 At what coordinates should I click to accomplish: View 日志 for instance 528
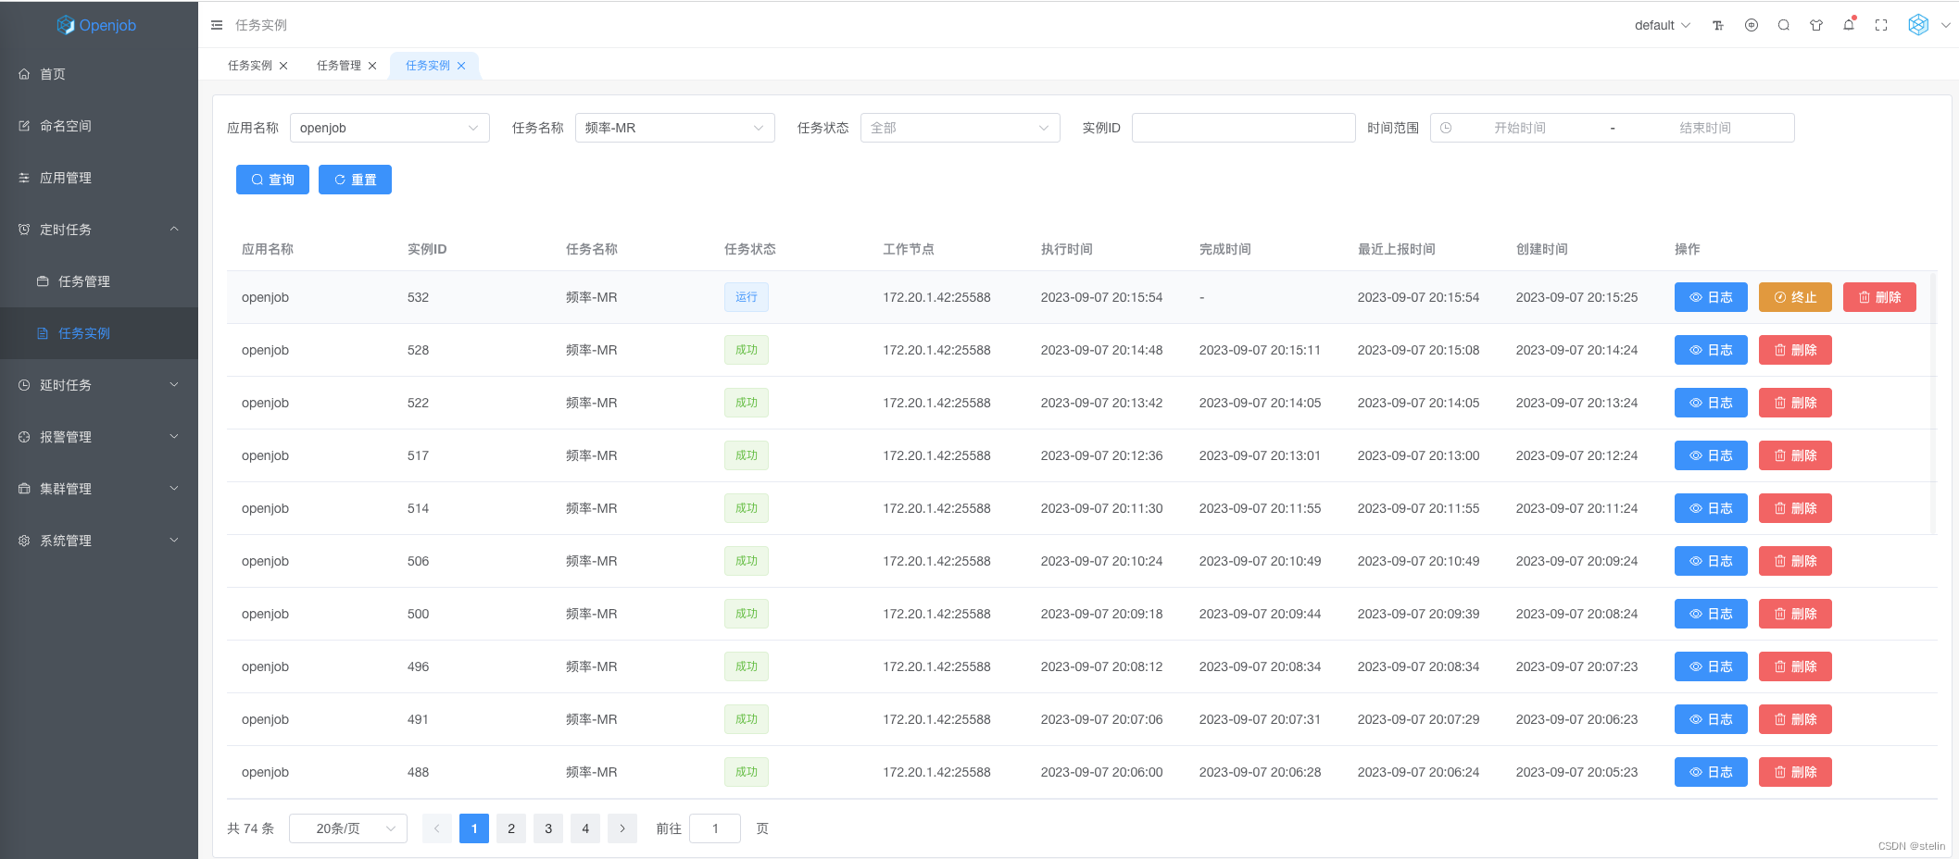coord(1711,350)
